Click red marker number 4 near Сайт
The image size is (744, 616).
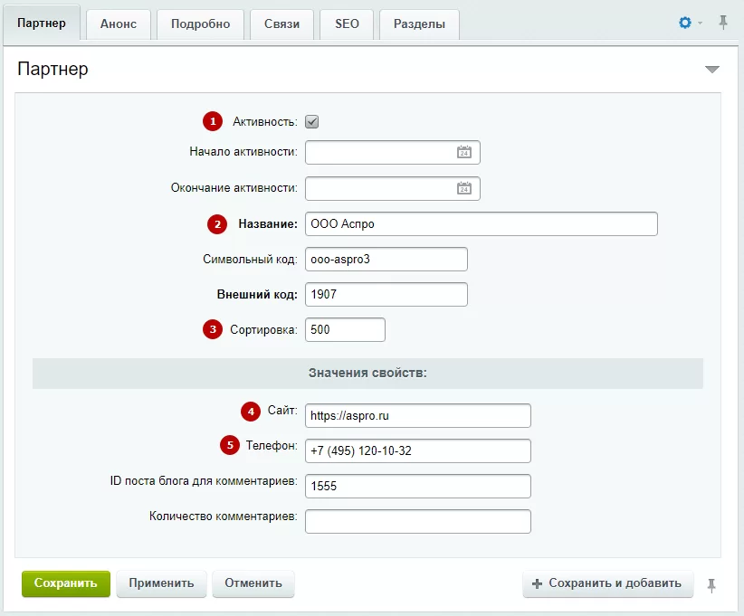pos(251,412)
